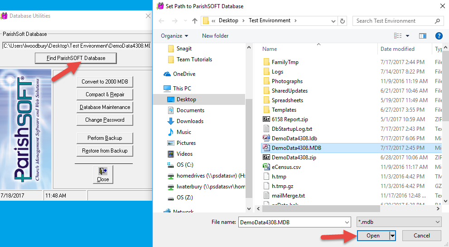Select Team Tutorials in navigation tree
Viewport: 449px width, 247px height.
190,59
